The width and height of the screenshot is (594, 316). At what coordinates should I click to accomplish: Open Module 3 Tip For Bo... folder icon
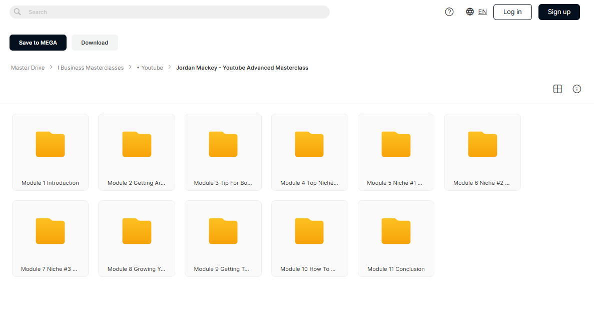click(x=223, y=144)
